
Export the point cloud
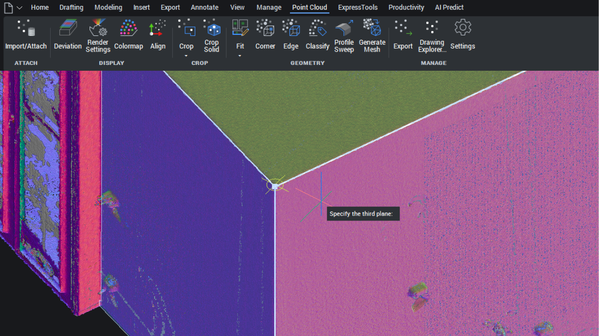point(403,35)
